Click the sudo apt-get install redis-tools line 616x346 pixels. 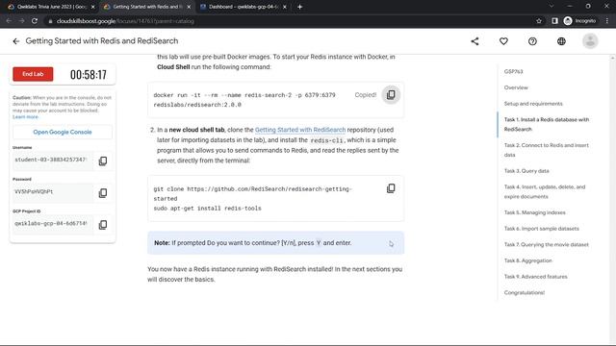coord(207,209)
